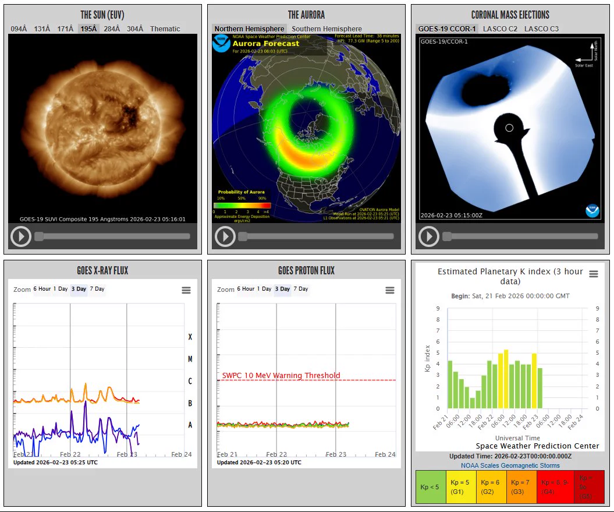Set X-Ray Flux zoom to 6 Hour
The image size is (614, 512).
(x=42, y=289)
